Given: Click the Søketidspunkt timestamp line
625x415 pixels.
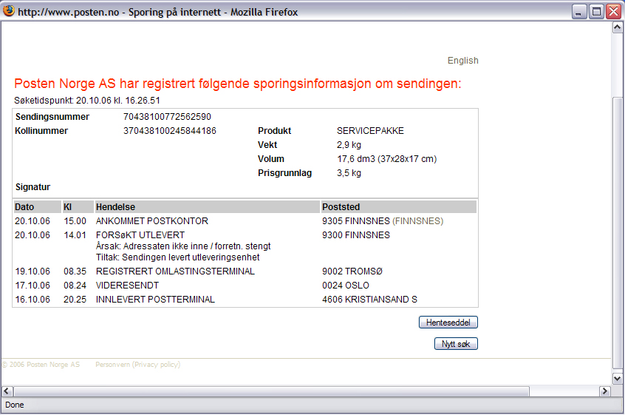Looking at the screenshot, I should (x=87, y=101).
